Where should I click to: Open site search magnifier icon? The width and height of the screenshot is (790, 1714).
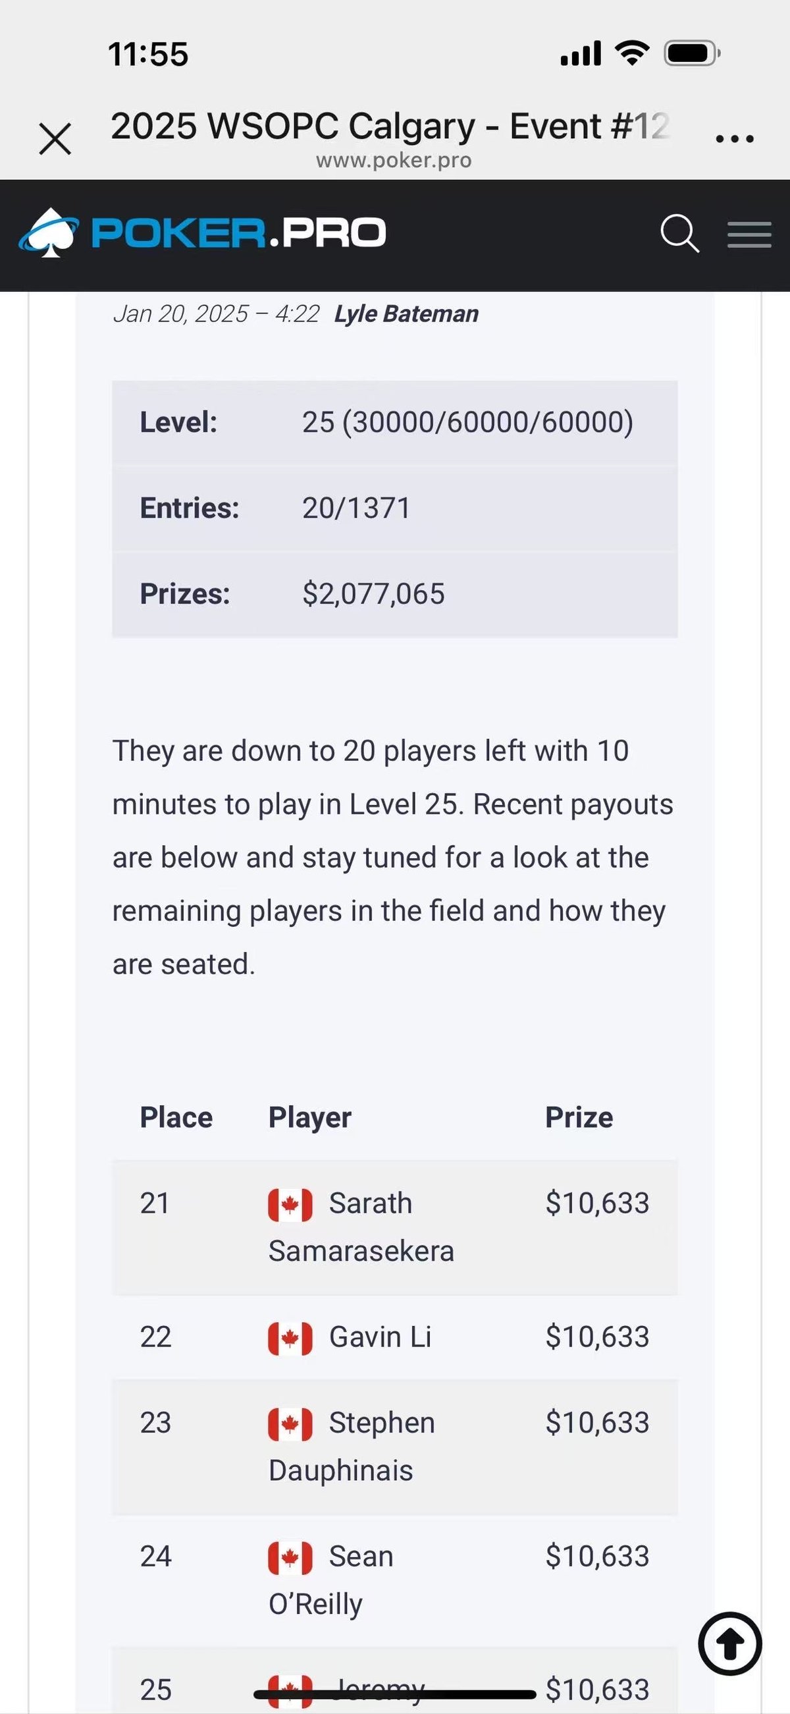pyautogui.click(x=679, y=234)
